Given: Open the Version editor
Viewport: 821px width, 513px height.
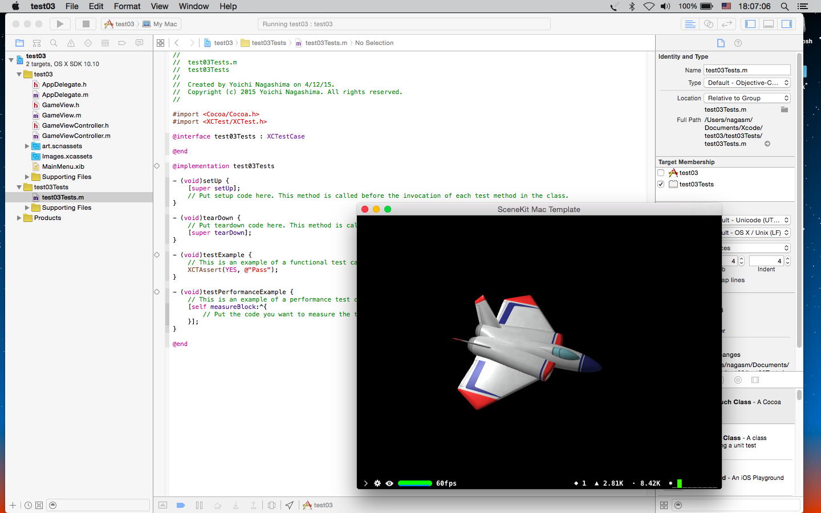Looking at the screenshot, I should tap(726, 24).
